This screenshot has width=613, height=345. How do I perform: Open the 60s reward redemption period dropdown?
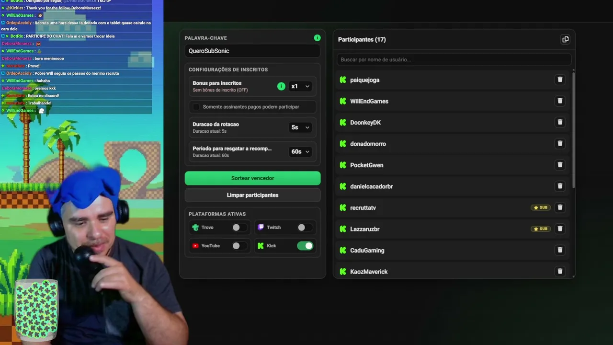(x=300, y=151)
